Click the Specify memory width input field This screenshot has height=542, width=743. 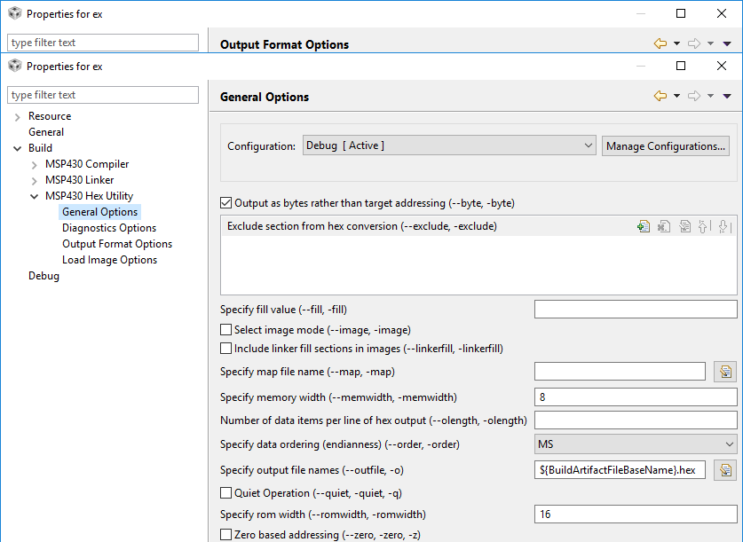636,397
